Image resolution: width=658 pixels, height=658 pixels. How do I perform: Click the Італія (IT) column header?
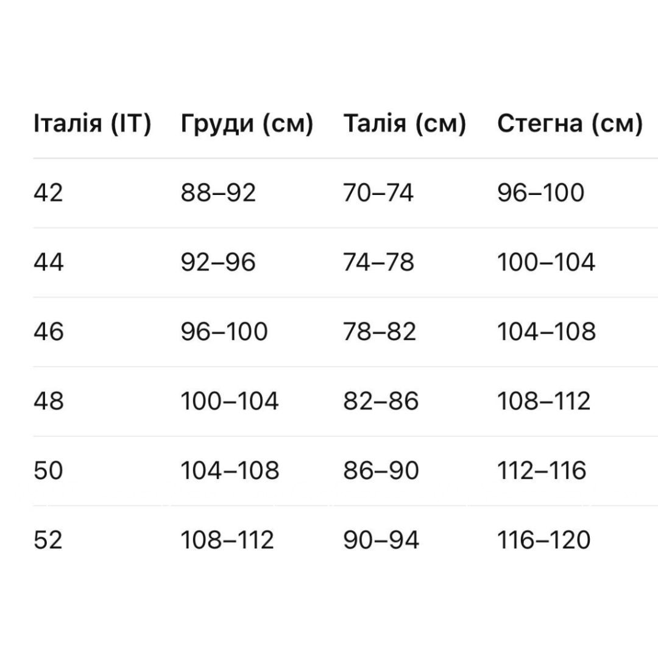(x=92, y=124)
